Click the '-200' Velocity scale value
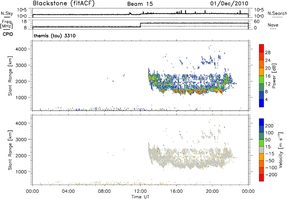Image resolution: width=287 pixels, height=199 pixels. (x=271, y=175)
